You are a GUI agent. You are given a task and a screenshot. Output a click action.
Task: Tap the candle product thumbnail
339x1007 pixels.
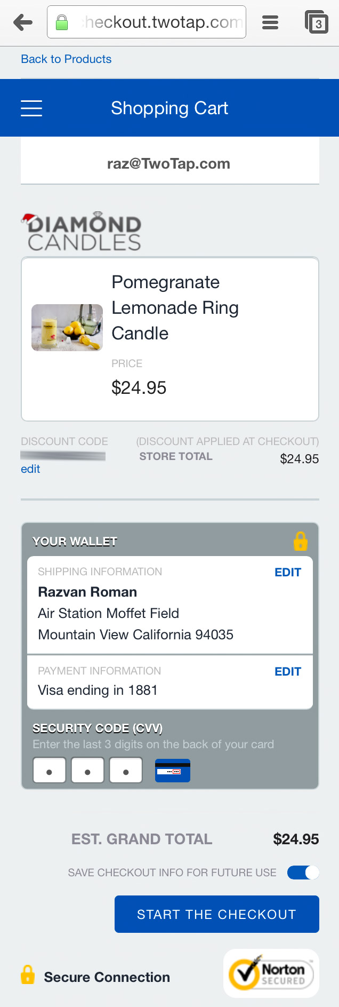click(x=67, y=328)
